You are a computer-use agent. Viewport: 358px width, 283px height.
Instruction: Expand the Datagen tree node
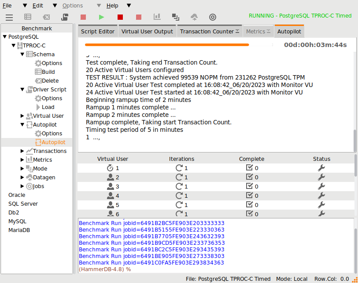pos(22,177)
